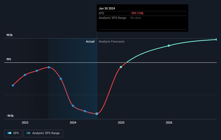Click the EPS data point at 2023
The height and width of the screenshot is (140, 221).
25,75
